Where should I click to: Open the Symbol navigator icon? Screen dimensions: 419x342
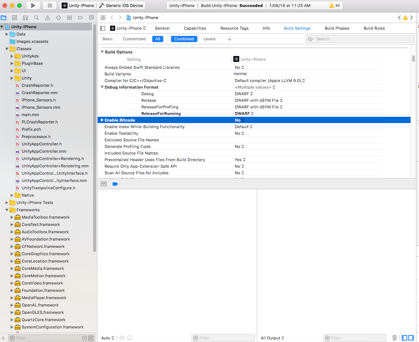(25, 18)
